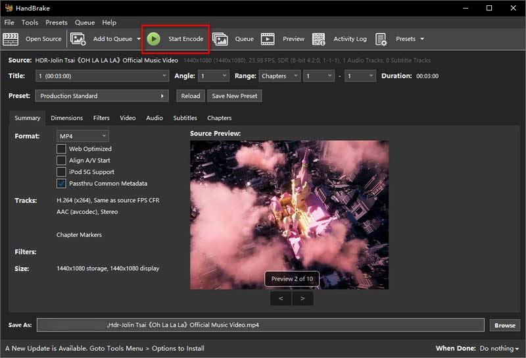The image size is (526, 358).
Task: Switch to the Video tab
Action: [x=128, y=118]
